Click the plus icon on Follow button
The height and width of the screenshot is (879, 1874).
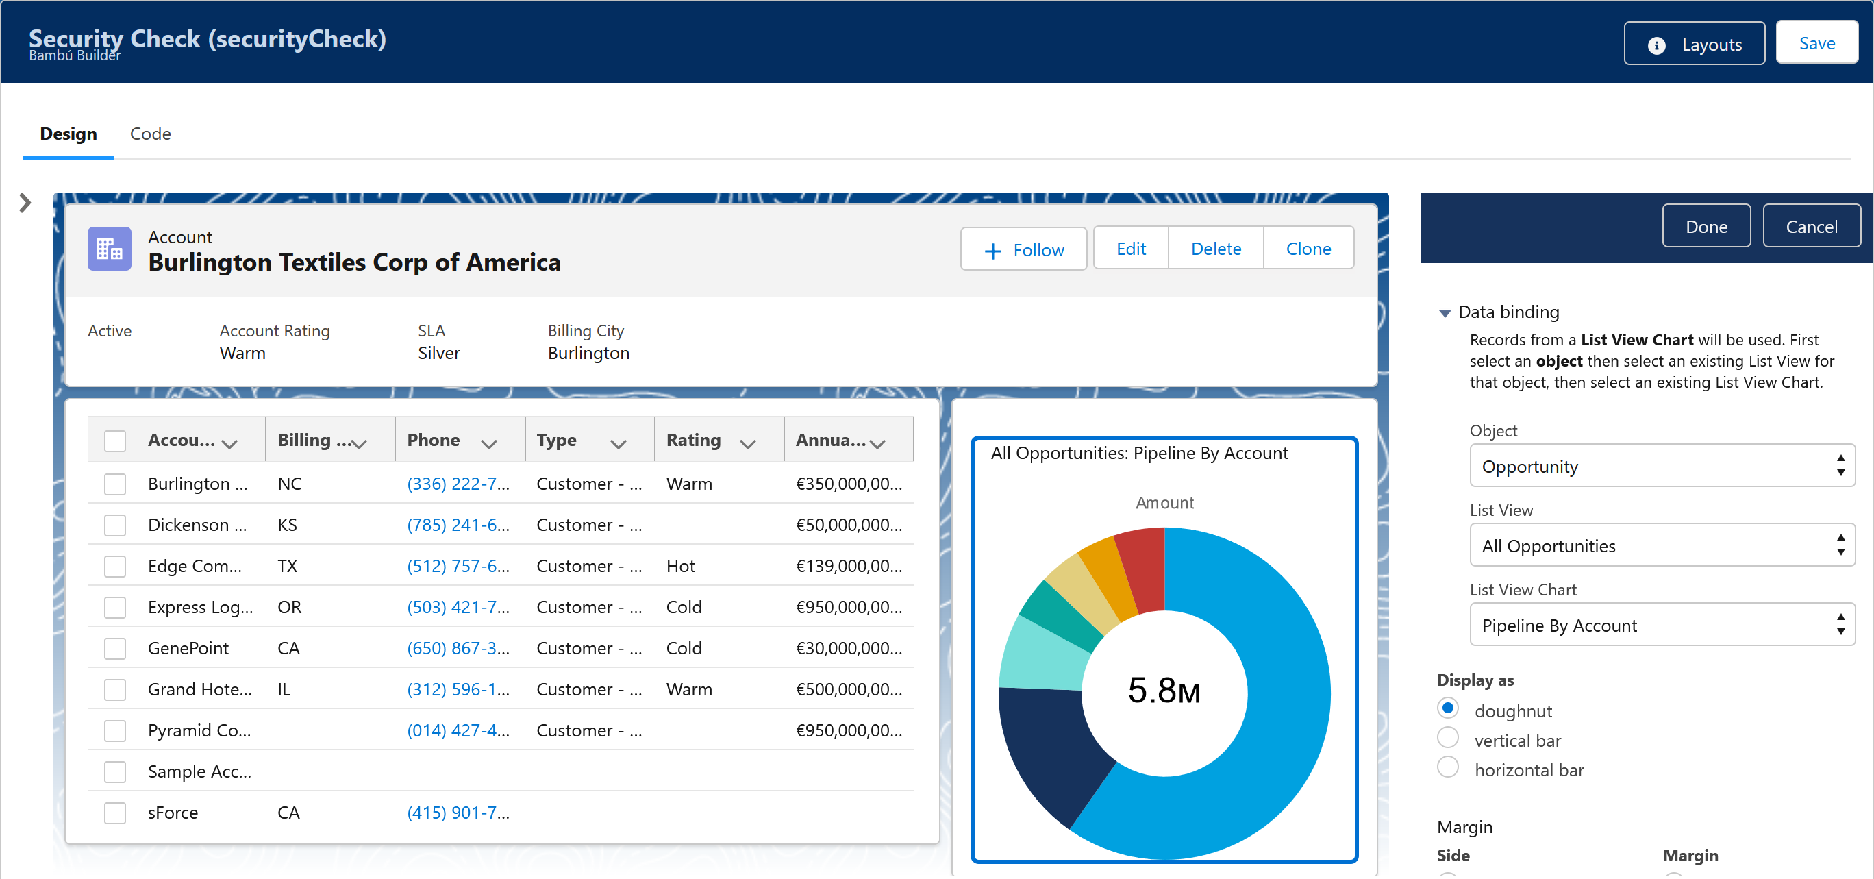pyautogui.click(x=992, y=251)
